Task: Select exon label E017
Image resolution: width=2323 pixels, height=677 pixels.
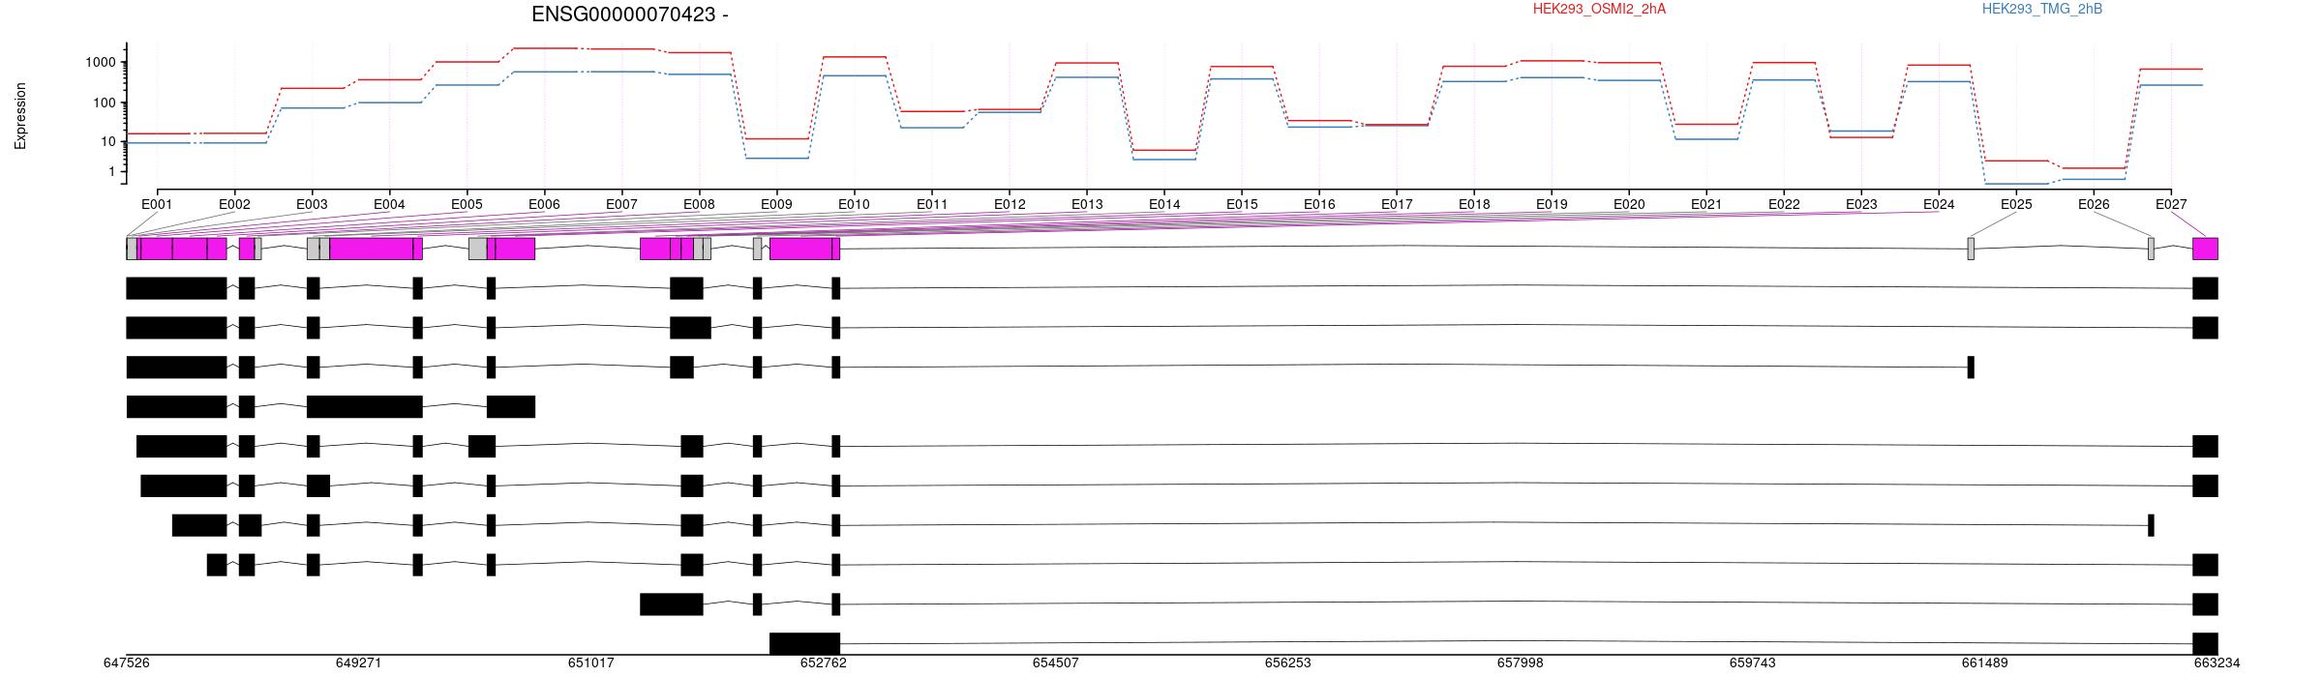Action: [1397, 205]
